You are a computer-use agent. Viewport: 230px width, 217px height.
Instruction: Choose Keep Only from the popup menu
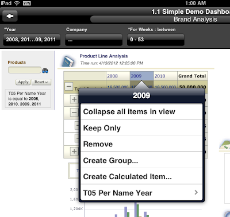pyautogui.click(x=141, y=128)
